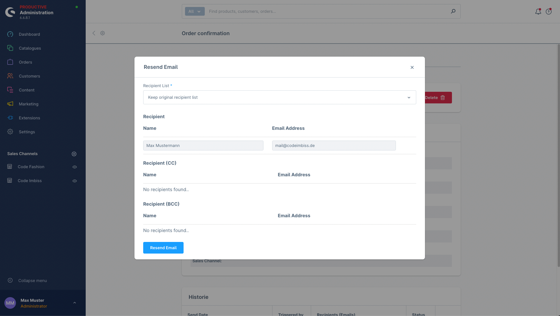Viewport: 560px width, 316px height.
Task: Click the page vertical scrollbar
Action: point(558,155)
